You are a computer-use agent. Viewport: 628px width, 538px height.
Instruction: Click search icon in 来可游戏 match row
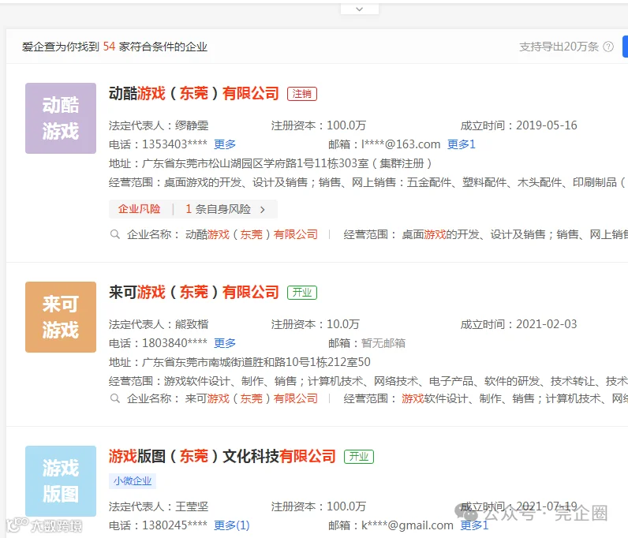coord(115,398)
